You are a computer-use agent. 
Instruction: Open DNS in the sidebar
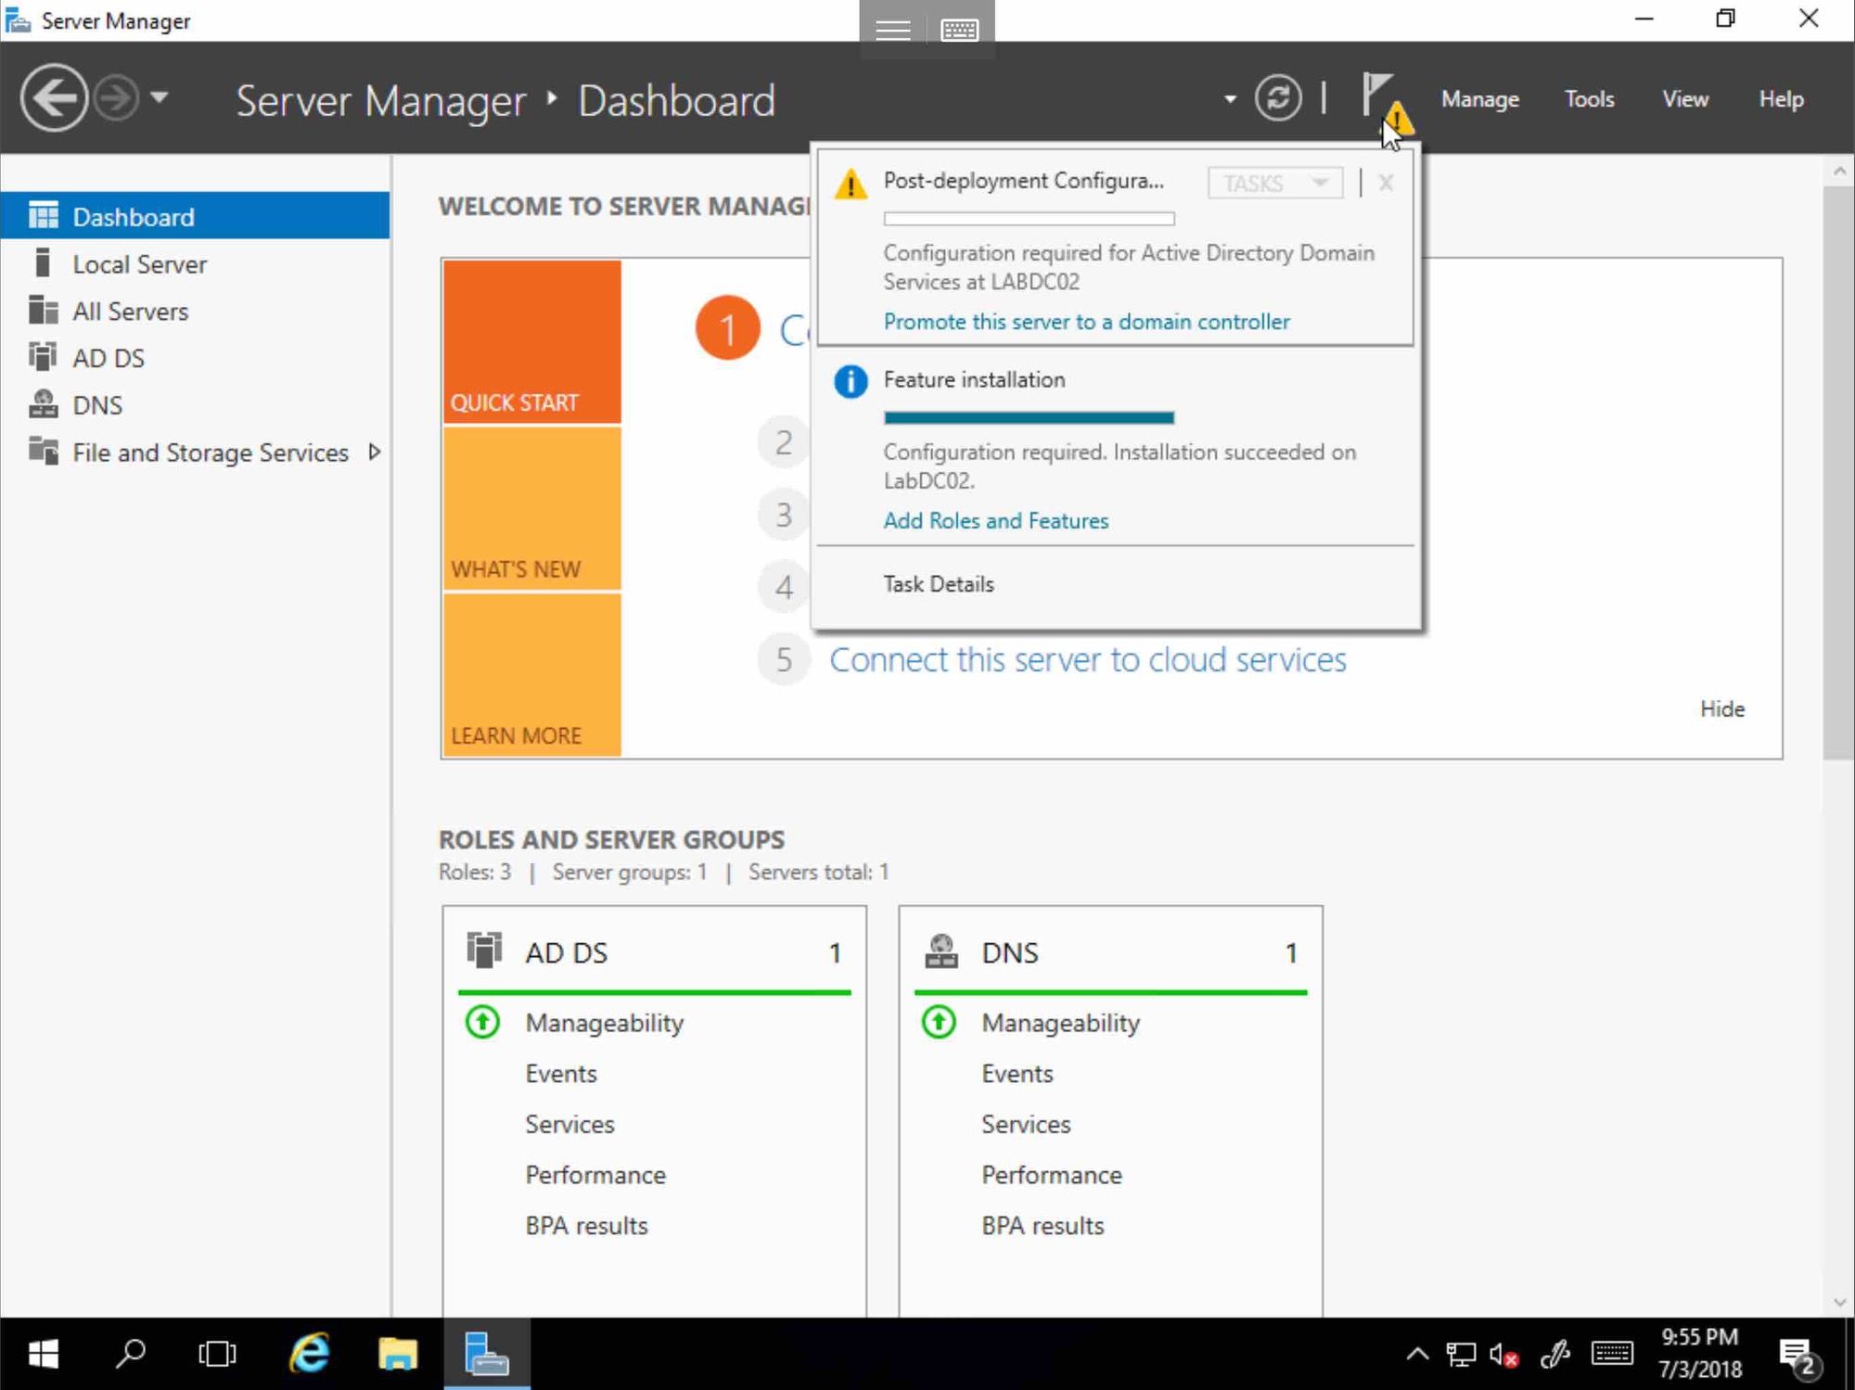(195, 405)
